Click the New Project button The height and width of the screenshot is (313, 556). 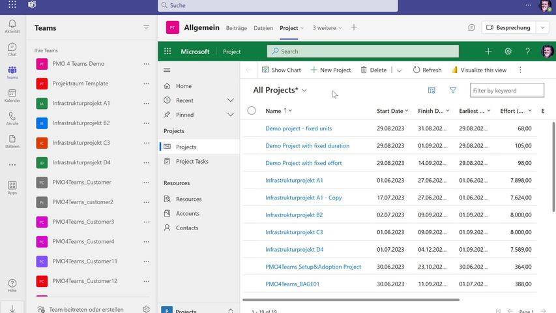[x=330, y=70]
